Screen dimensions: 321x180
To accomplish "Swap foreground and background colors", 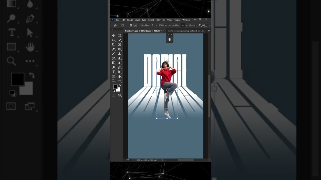I will click(120, 85).
